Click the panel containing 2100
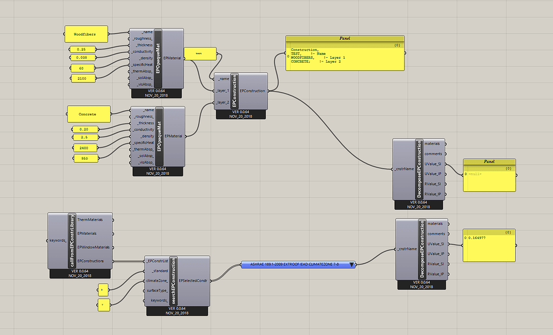This screenshot has width=553, height=335. [x=83, y=79]
